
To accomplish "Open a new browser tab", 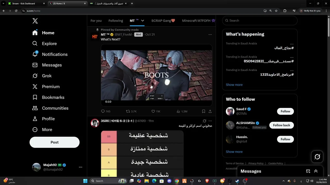I will (x=132, y=4).
